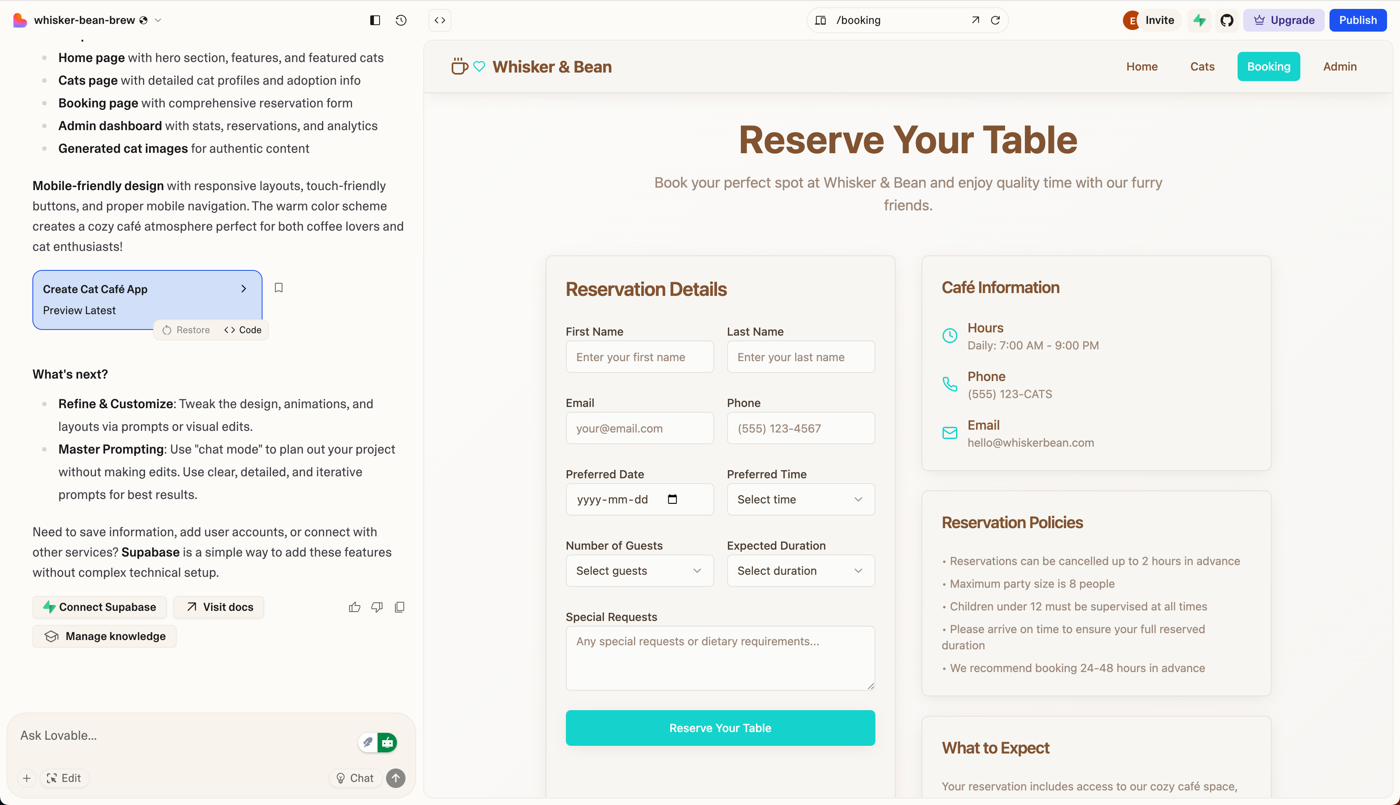Expand the Number of Guests dropdown
This screenshot has height=805, width=1400.
coord(639,571)
